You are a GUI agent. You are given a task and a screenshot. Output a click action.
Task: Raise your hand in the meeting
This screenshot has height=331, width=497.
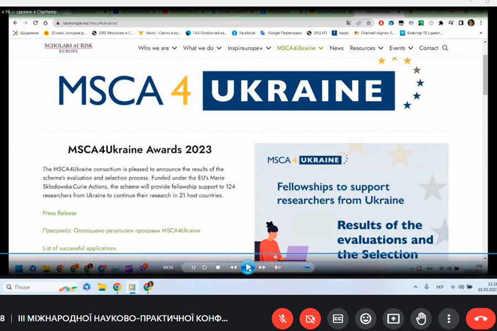[x=421, y=319]
